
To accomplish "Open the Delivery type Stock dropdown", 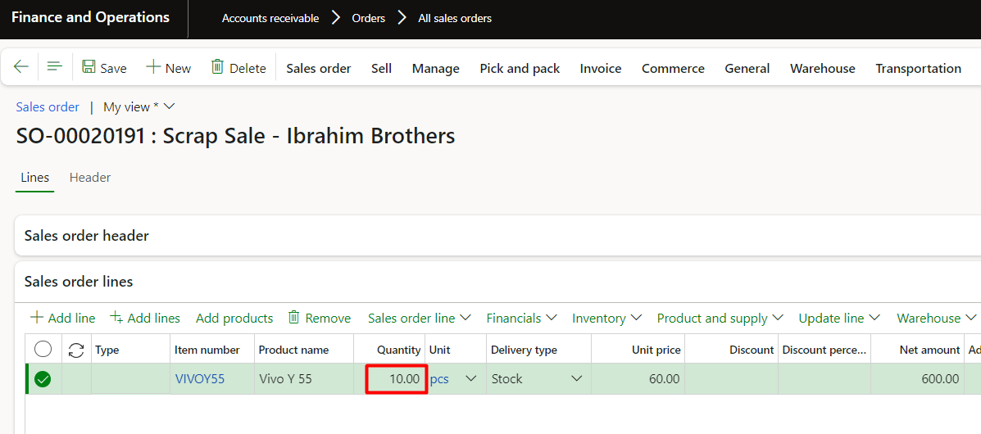I will pyautogui.click(x=576, y=379).
